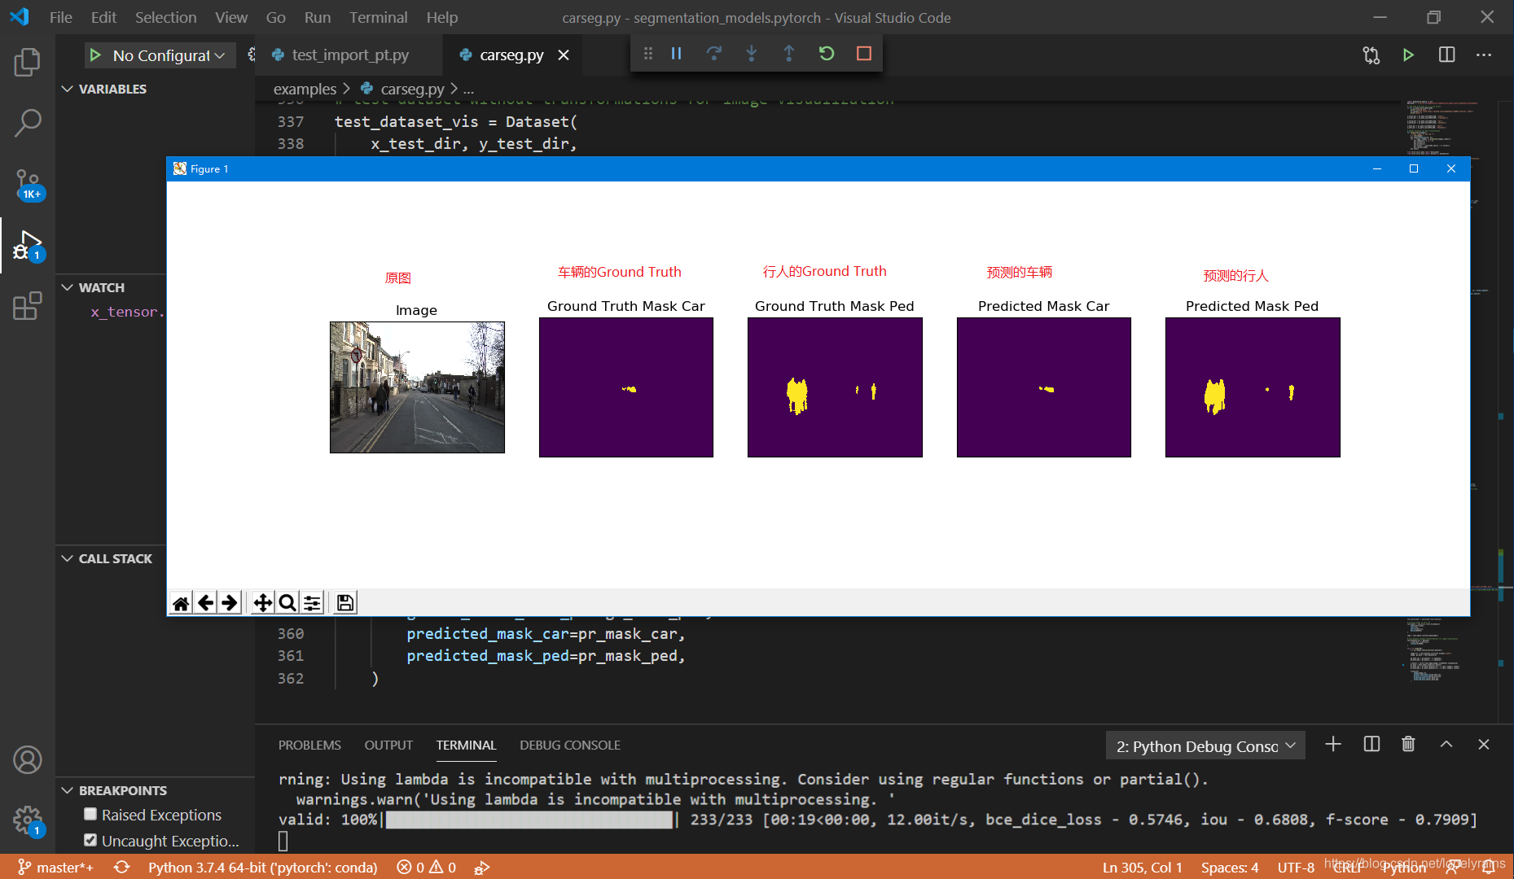The height and width of the screenshot is (879, 1514).
Task: Expand breadcrumb chevron after carseg.py
Action: [454, 89]
